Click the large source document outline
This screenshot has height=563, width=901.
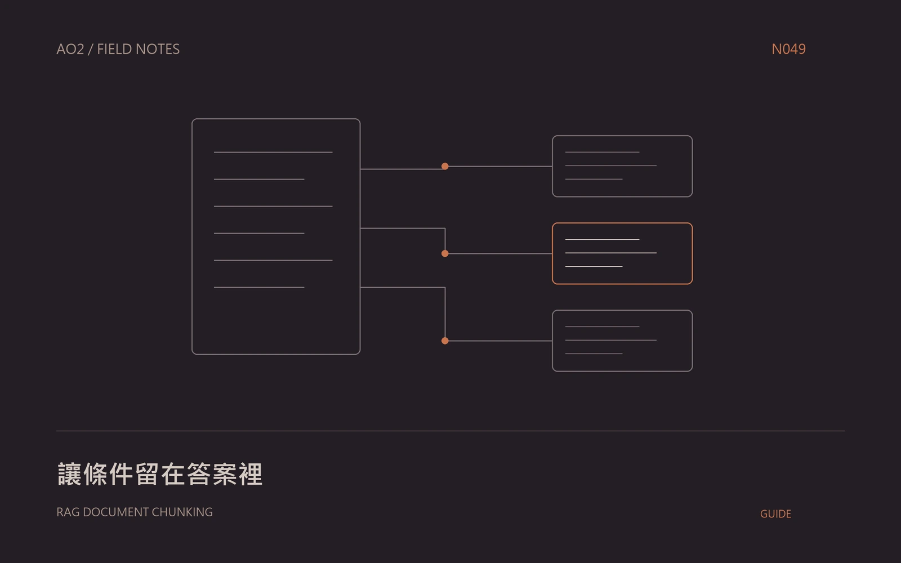276,236
